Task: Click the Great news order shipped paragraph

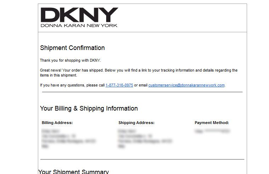Action: coord(139,73)
